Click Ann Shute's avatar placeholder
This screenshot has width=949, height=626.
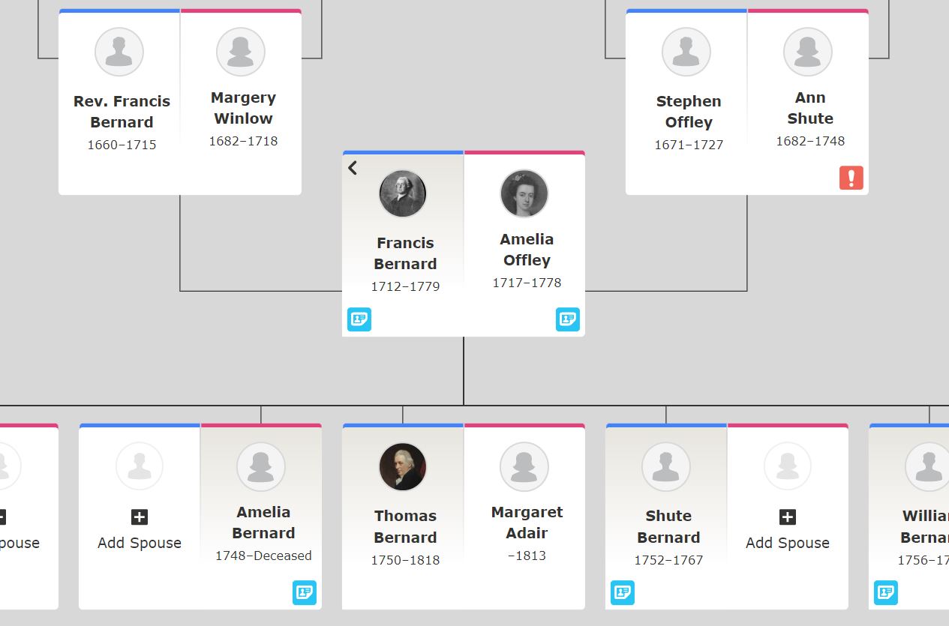click(808, 52)
